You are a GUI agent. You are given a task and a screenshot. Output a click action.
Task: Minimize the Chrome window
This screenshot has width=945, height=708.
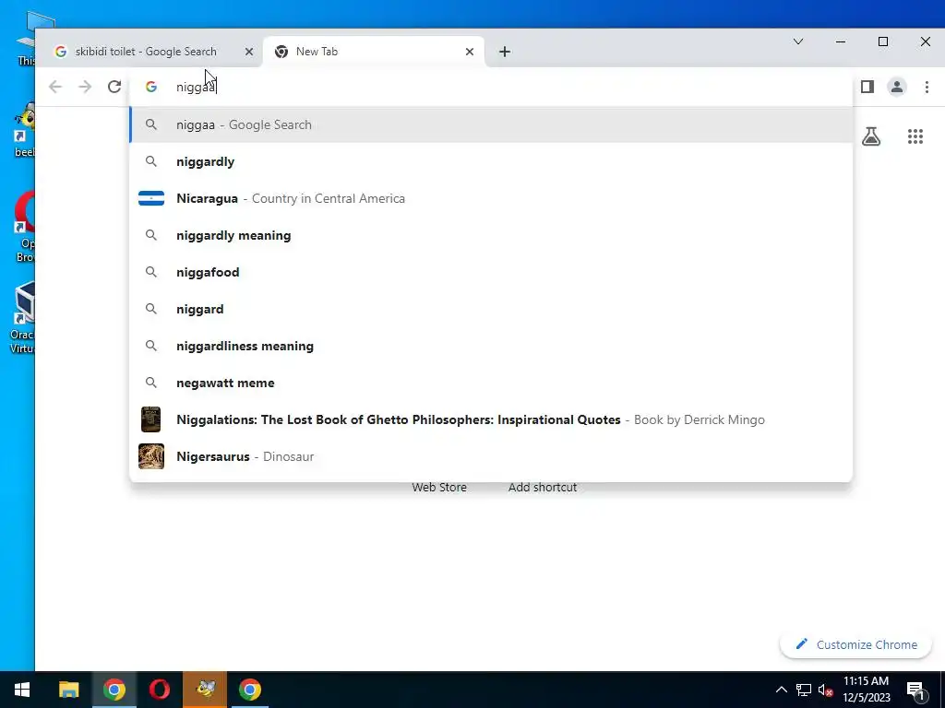841,41
